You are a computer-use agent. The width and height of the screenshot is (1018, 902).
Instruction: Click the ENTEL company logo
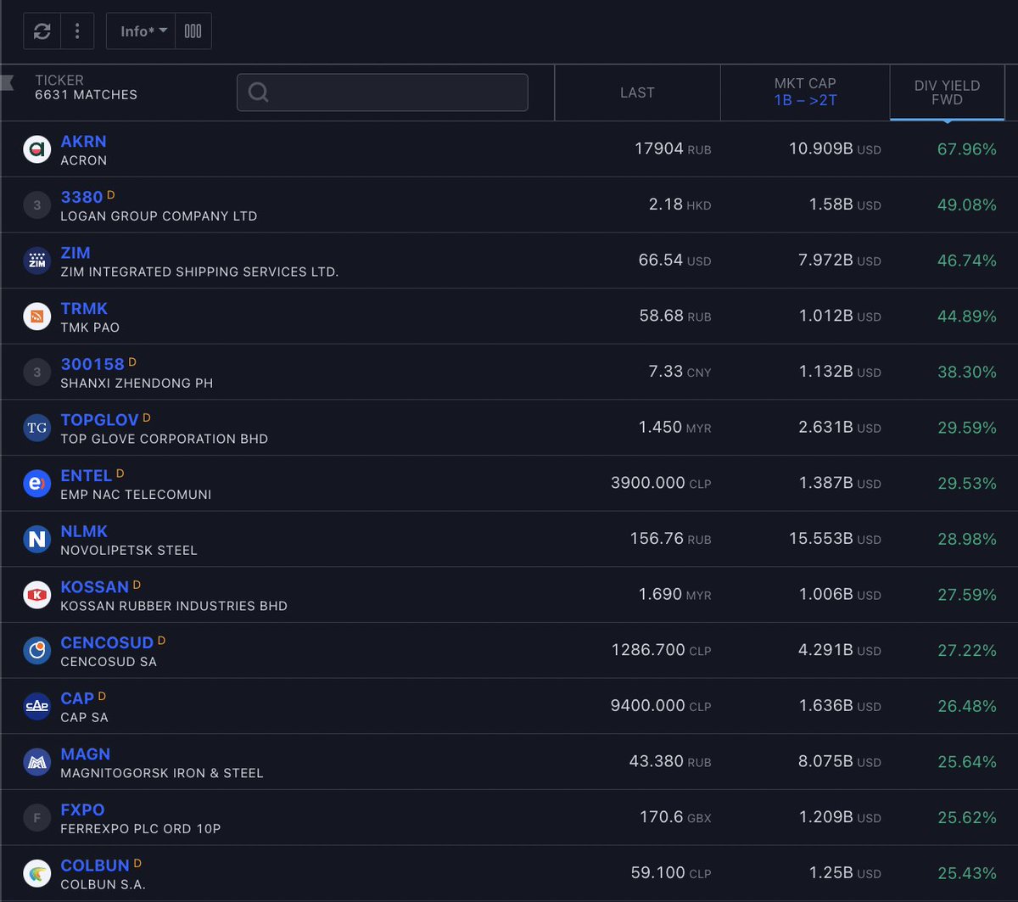click(36, 485)
